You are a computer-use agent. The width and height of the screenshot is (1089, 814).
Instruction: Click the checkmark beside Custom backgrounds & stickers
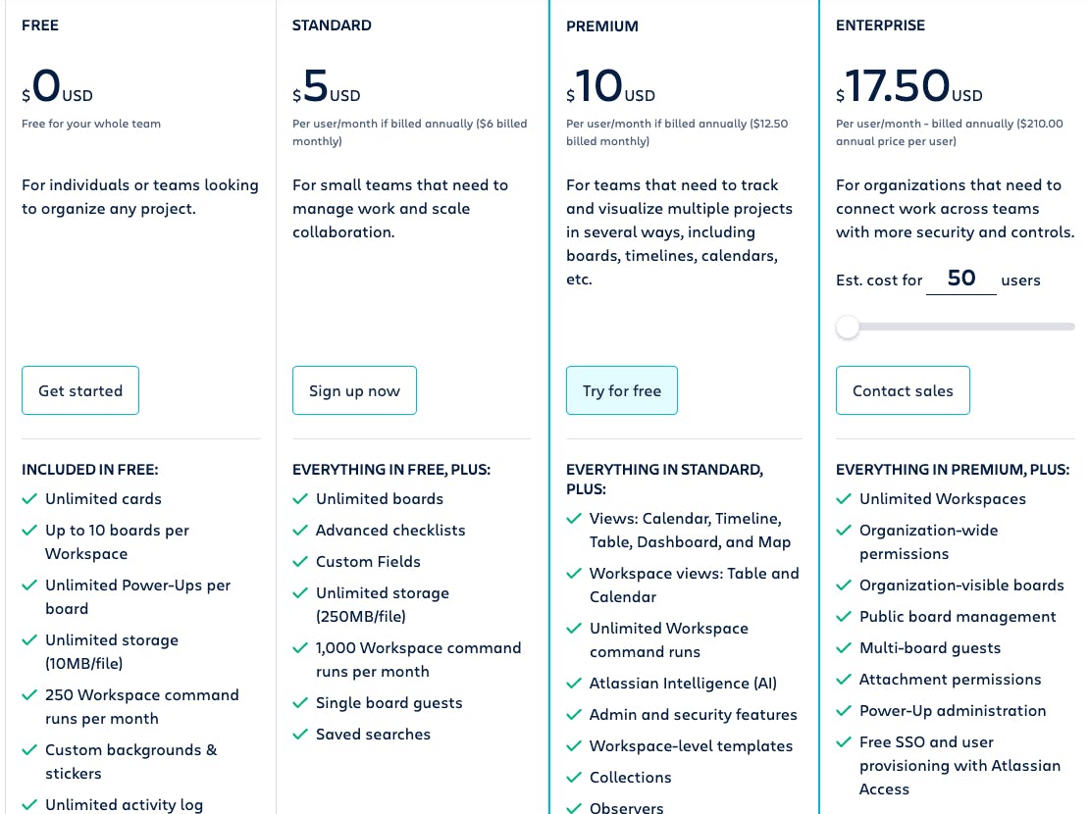coord(27,750)
